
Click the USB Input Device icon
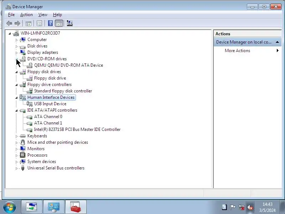tap(30, 104)
